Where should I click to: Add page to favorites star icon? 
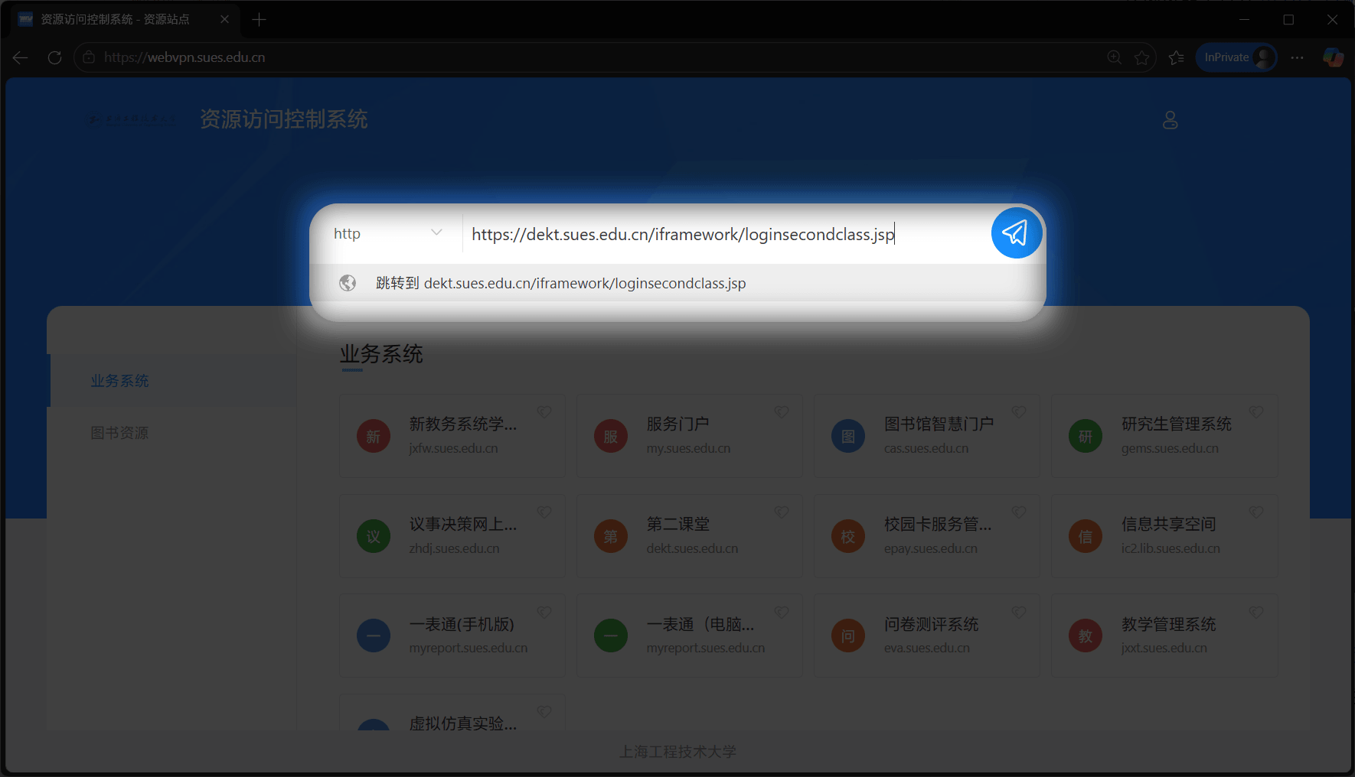(x=1141, y=57)
